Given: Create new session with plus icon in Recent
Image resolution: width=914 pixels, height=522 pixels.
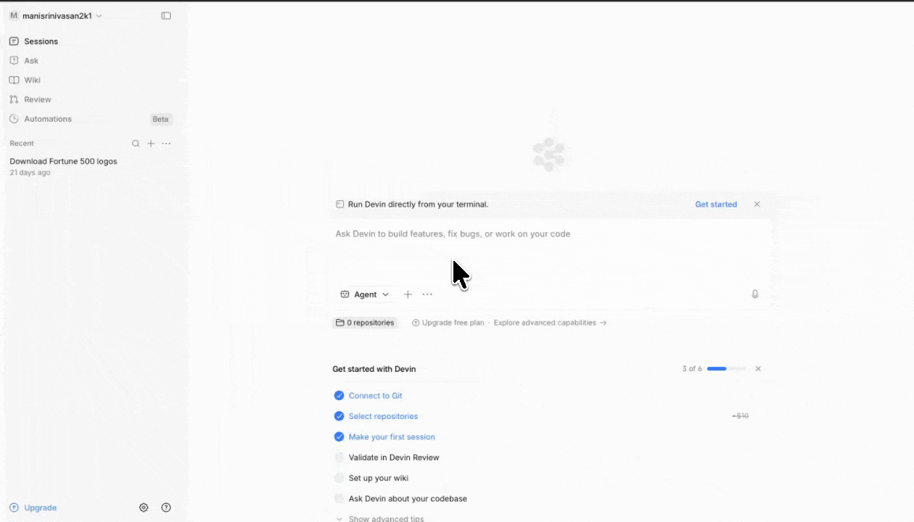Looking at the screenshot, I should point(151,144).
